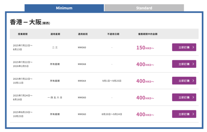Book now for the 8月19日~10月25日 row
The width and height of the screenshot is (207, 132).
pyautogui.click(x=184, y=114)
